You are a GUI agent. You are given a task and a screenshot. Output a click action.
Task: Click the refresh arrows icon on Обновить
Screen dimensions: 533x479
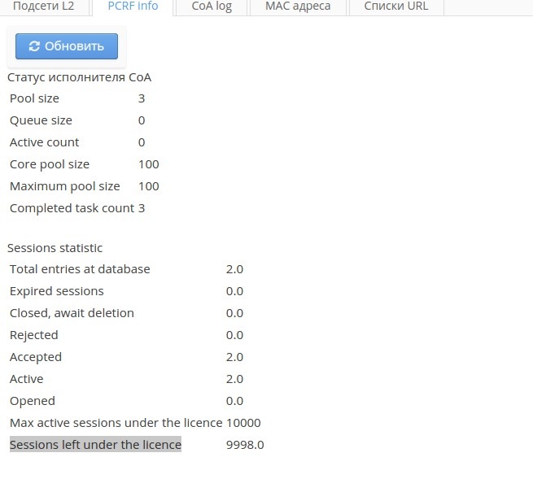point(34,46)
